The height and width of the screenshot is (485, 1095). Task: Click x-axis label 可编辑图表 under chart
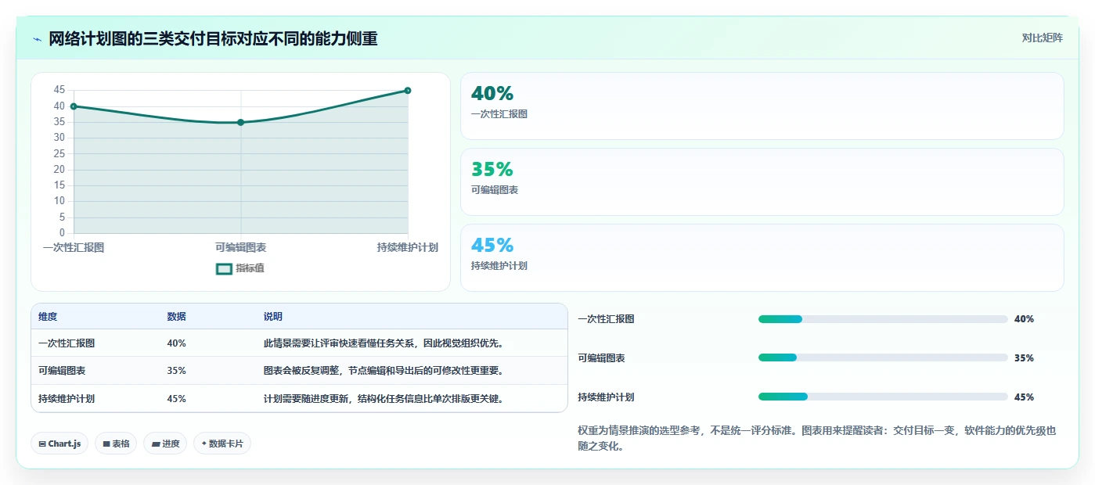(240, 247)
